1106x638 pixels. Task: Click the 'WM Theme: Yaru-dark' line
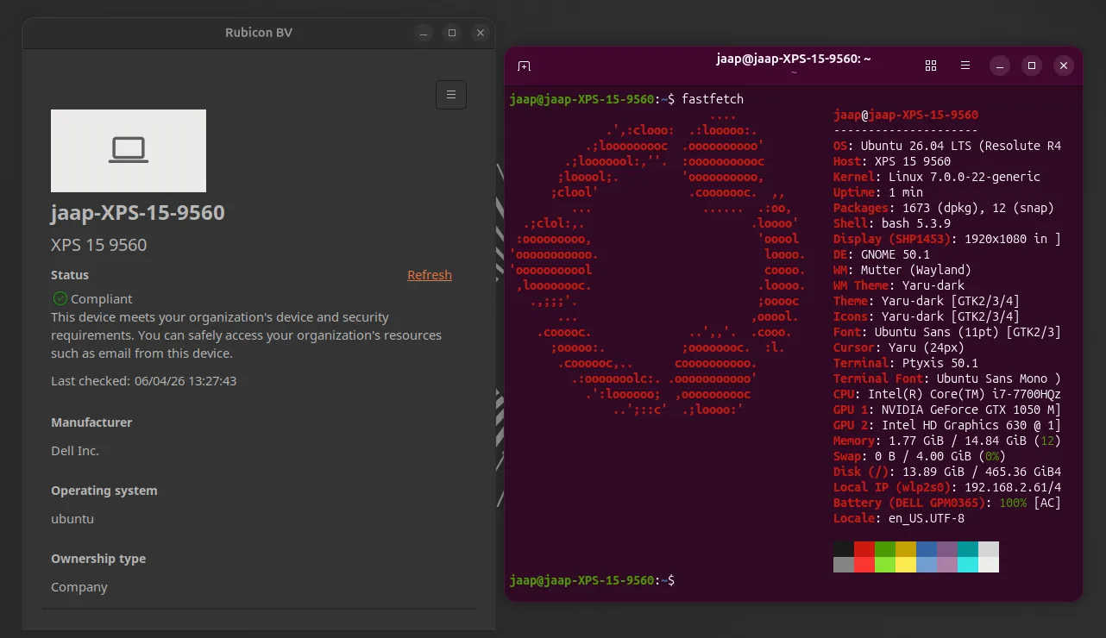(899, 285)
